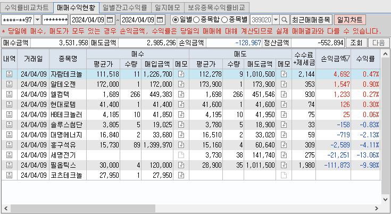
Task: Click the account password field
Action: click(x=55, y=20)
